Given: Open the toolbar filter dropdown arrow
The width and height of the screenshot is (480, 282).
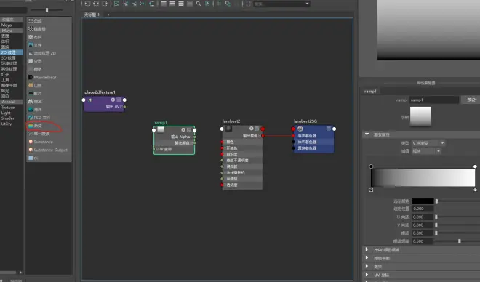Looking at the screenshot, I should (307, 4).
